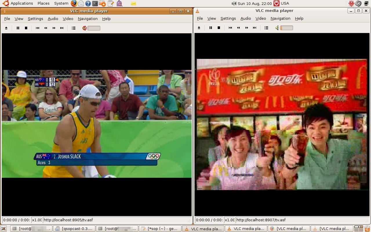Open Help menu in left VLC window
This screenshot has height=232, width=371.
106,19
